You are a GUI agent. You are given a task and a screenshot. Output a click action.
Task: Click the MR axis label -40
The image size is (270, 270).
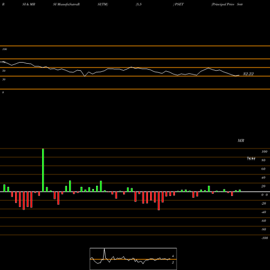click(x=264, y=212)
